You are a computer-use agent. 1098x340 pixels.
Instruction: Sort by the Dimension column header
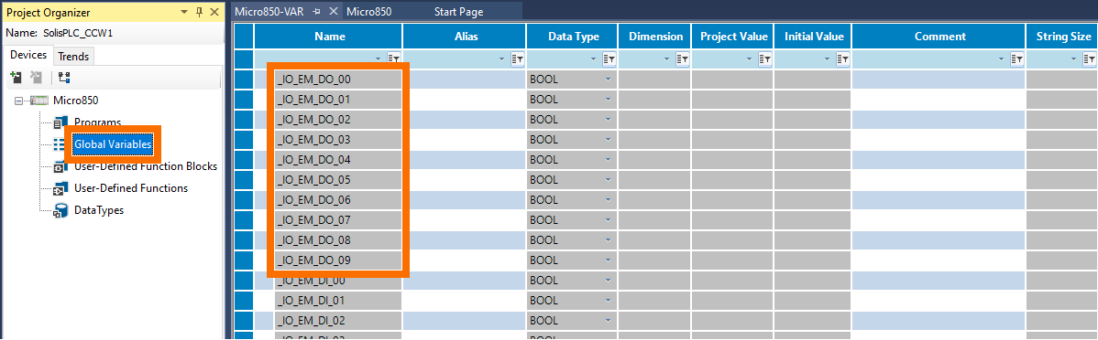pyautogui.click(x=654, y=37)
